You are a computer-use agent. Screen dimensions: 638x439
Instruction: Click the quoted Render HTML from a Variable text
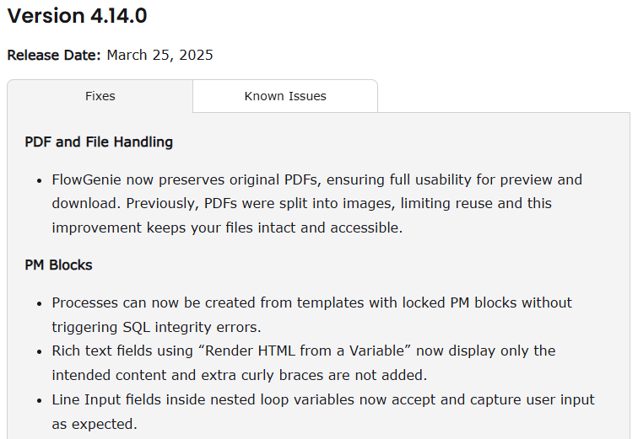304,351
